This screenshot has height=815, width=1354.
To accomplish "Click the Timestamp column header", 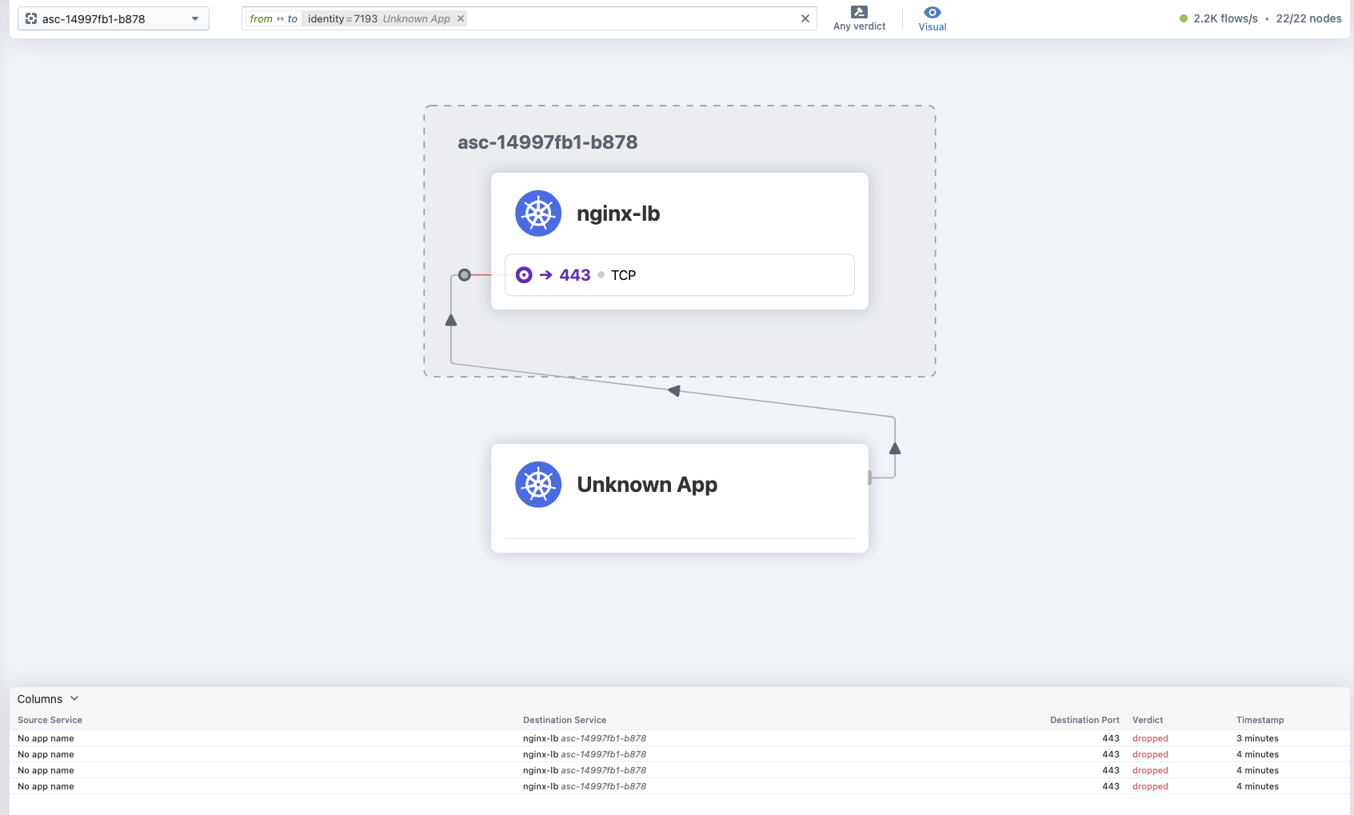I will point(1260,720).
